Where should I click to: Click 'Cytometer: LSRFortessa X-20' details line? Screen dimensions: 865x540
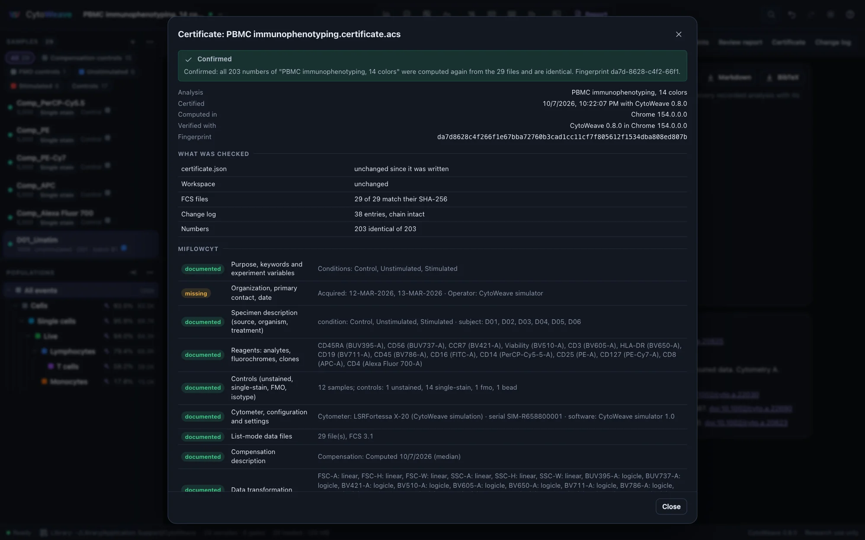pyautogui.click(x=496, y=416)
